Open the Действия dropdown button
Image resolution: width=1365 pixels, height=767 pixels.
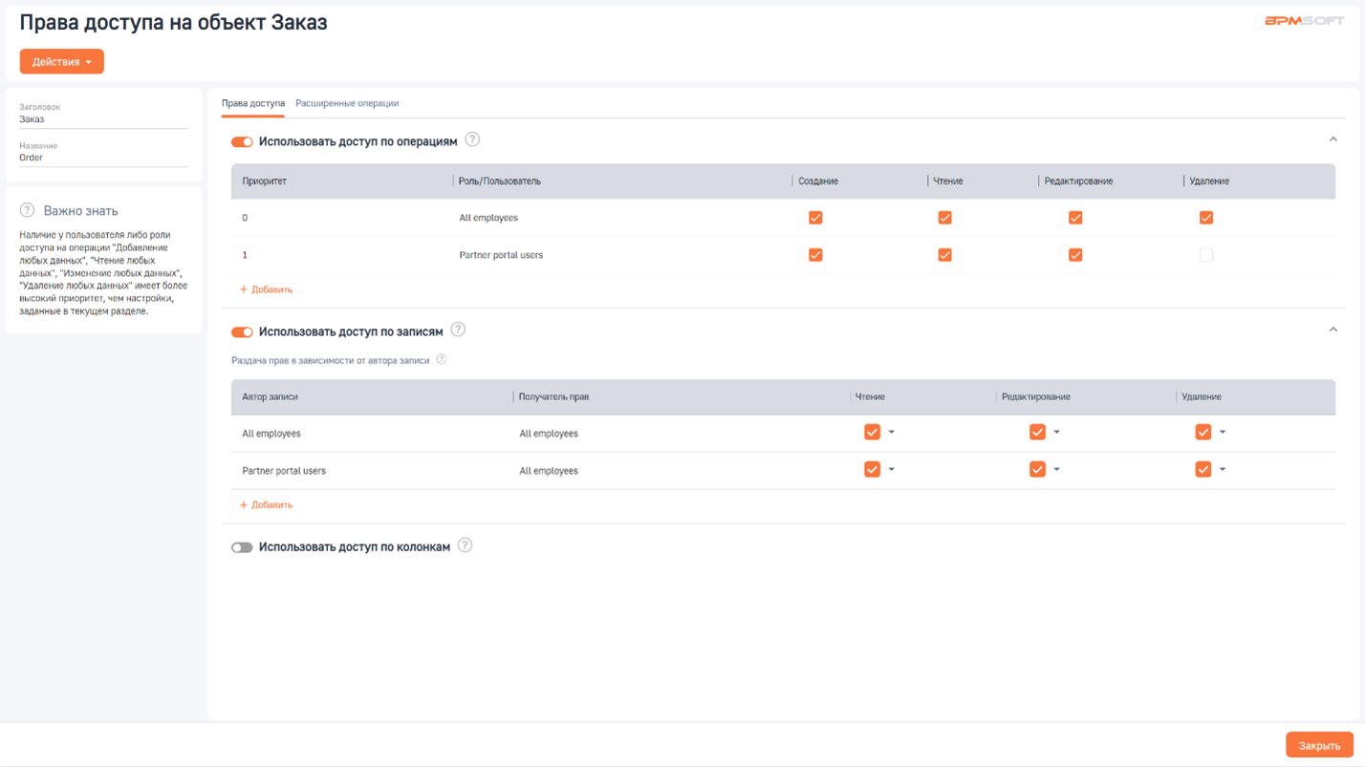tap(62, 61)
